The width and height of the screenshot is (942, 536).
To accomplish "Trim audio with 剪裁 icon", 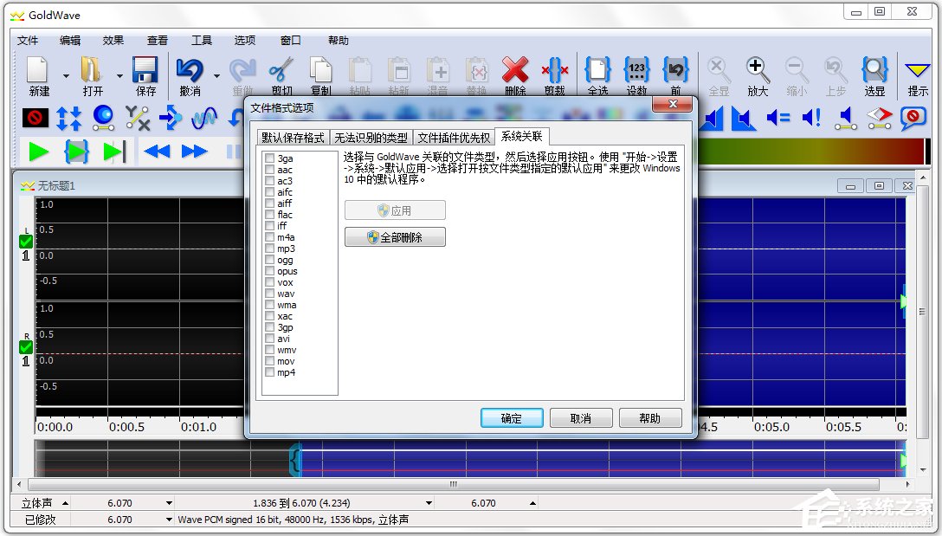I will tap(554, 71).
